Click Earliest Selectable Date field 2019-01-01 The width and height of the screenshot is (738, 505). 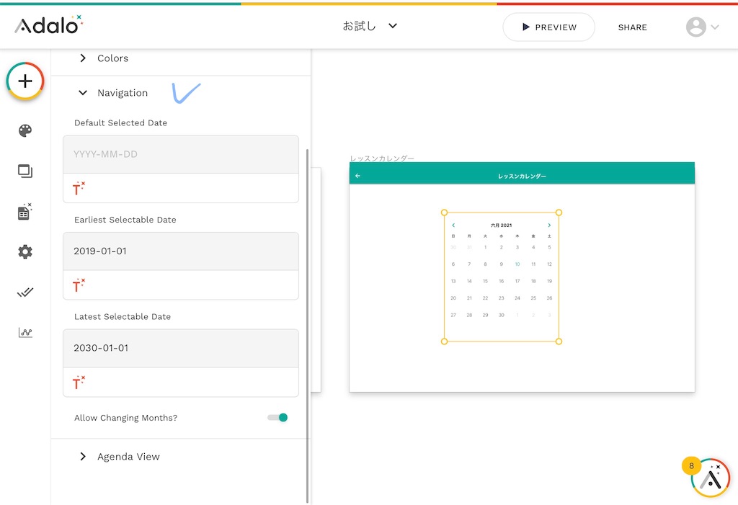pos(181,251)
